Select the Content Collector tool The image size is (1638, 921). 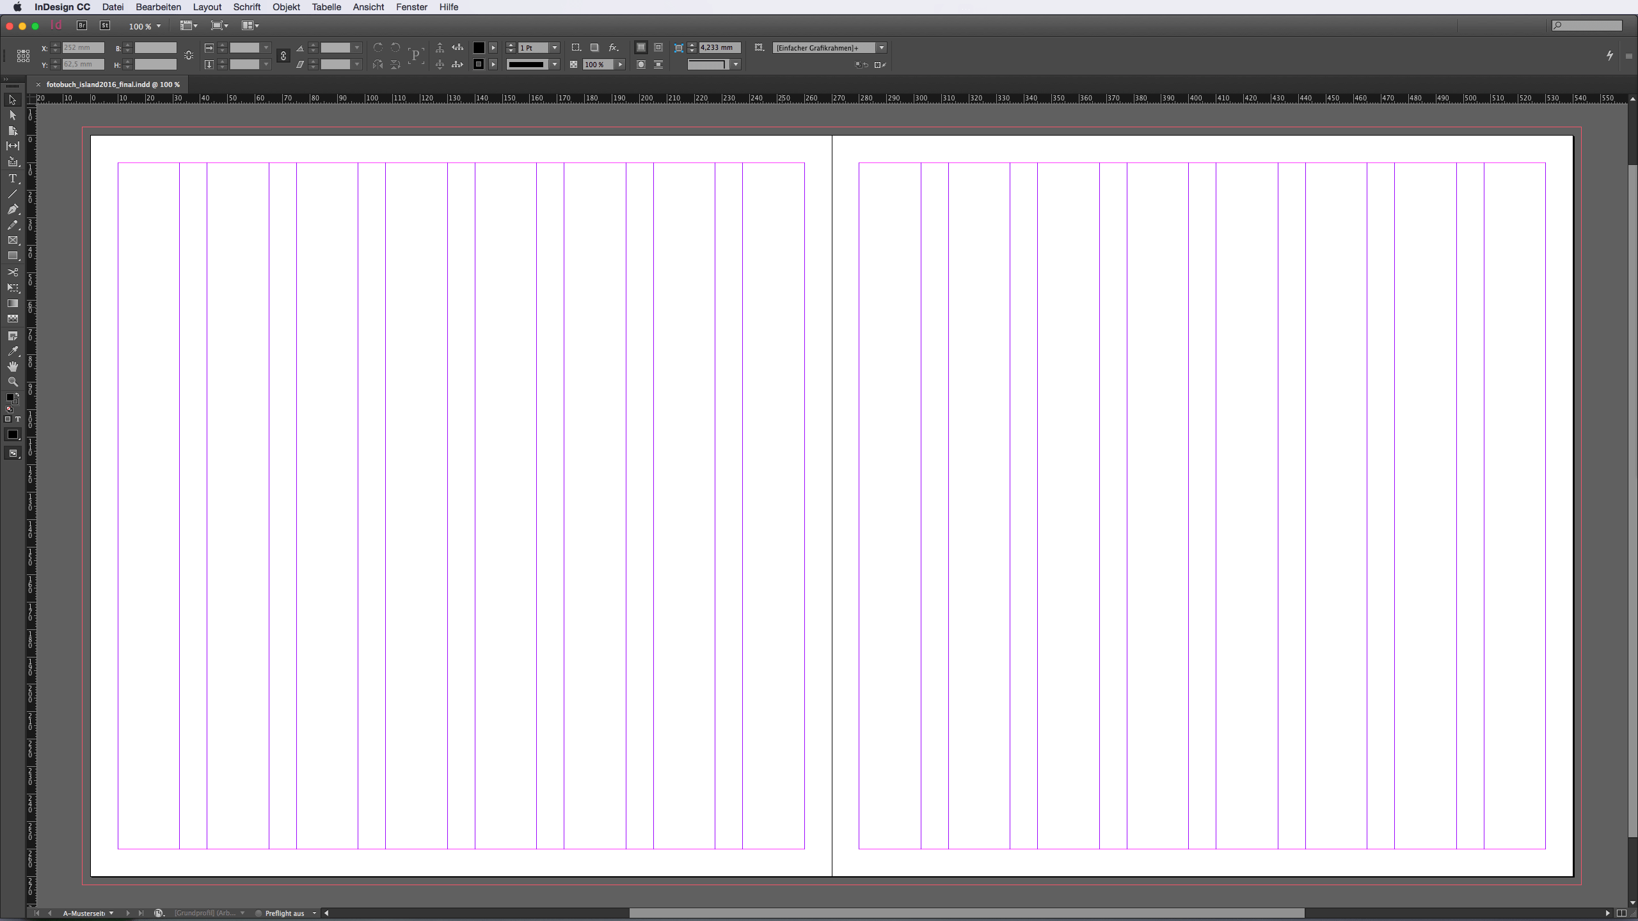pos(12,162)
